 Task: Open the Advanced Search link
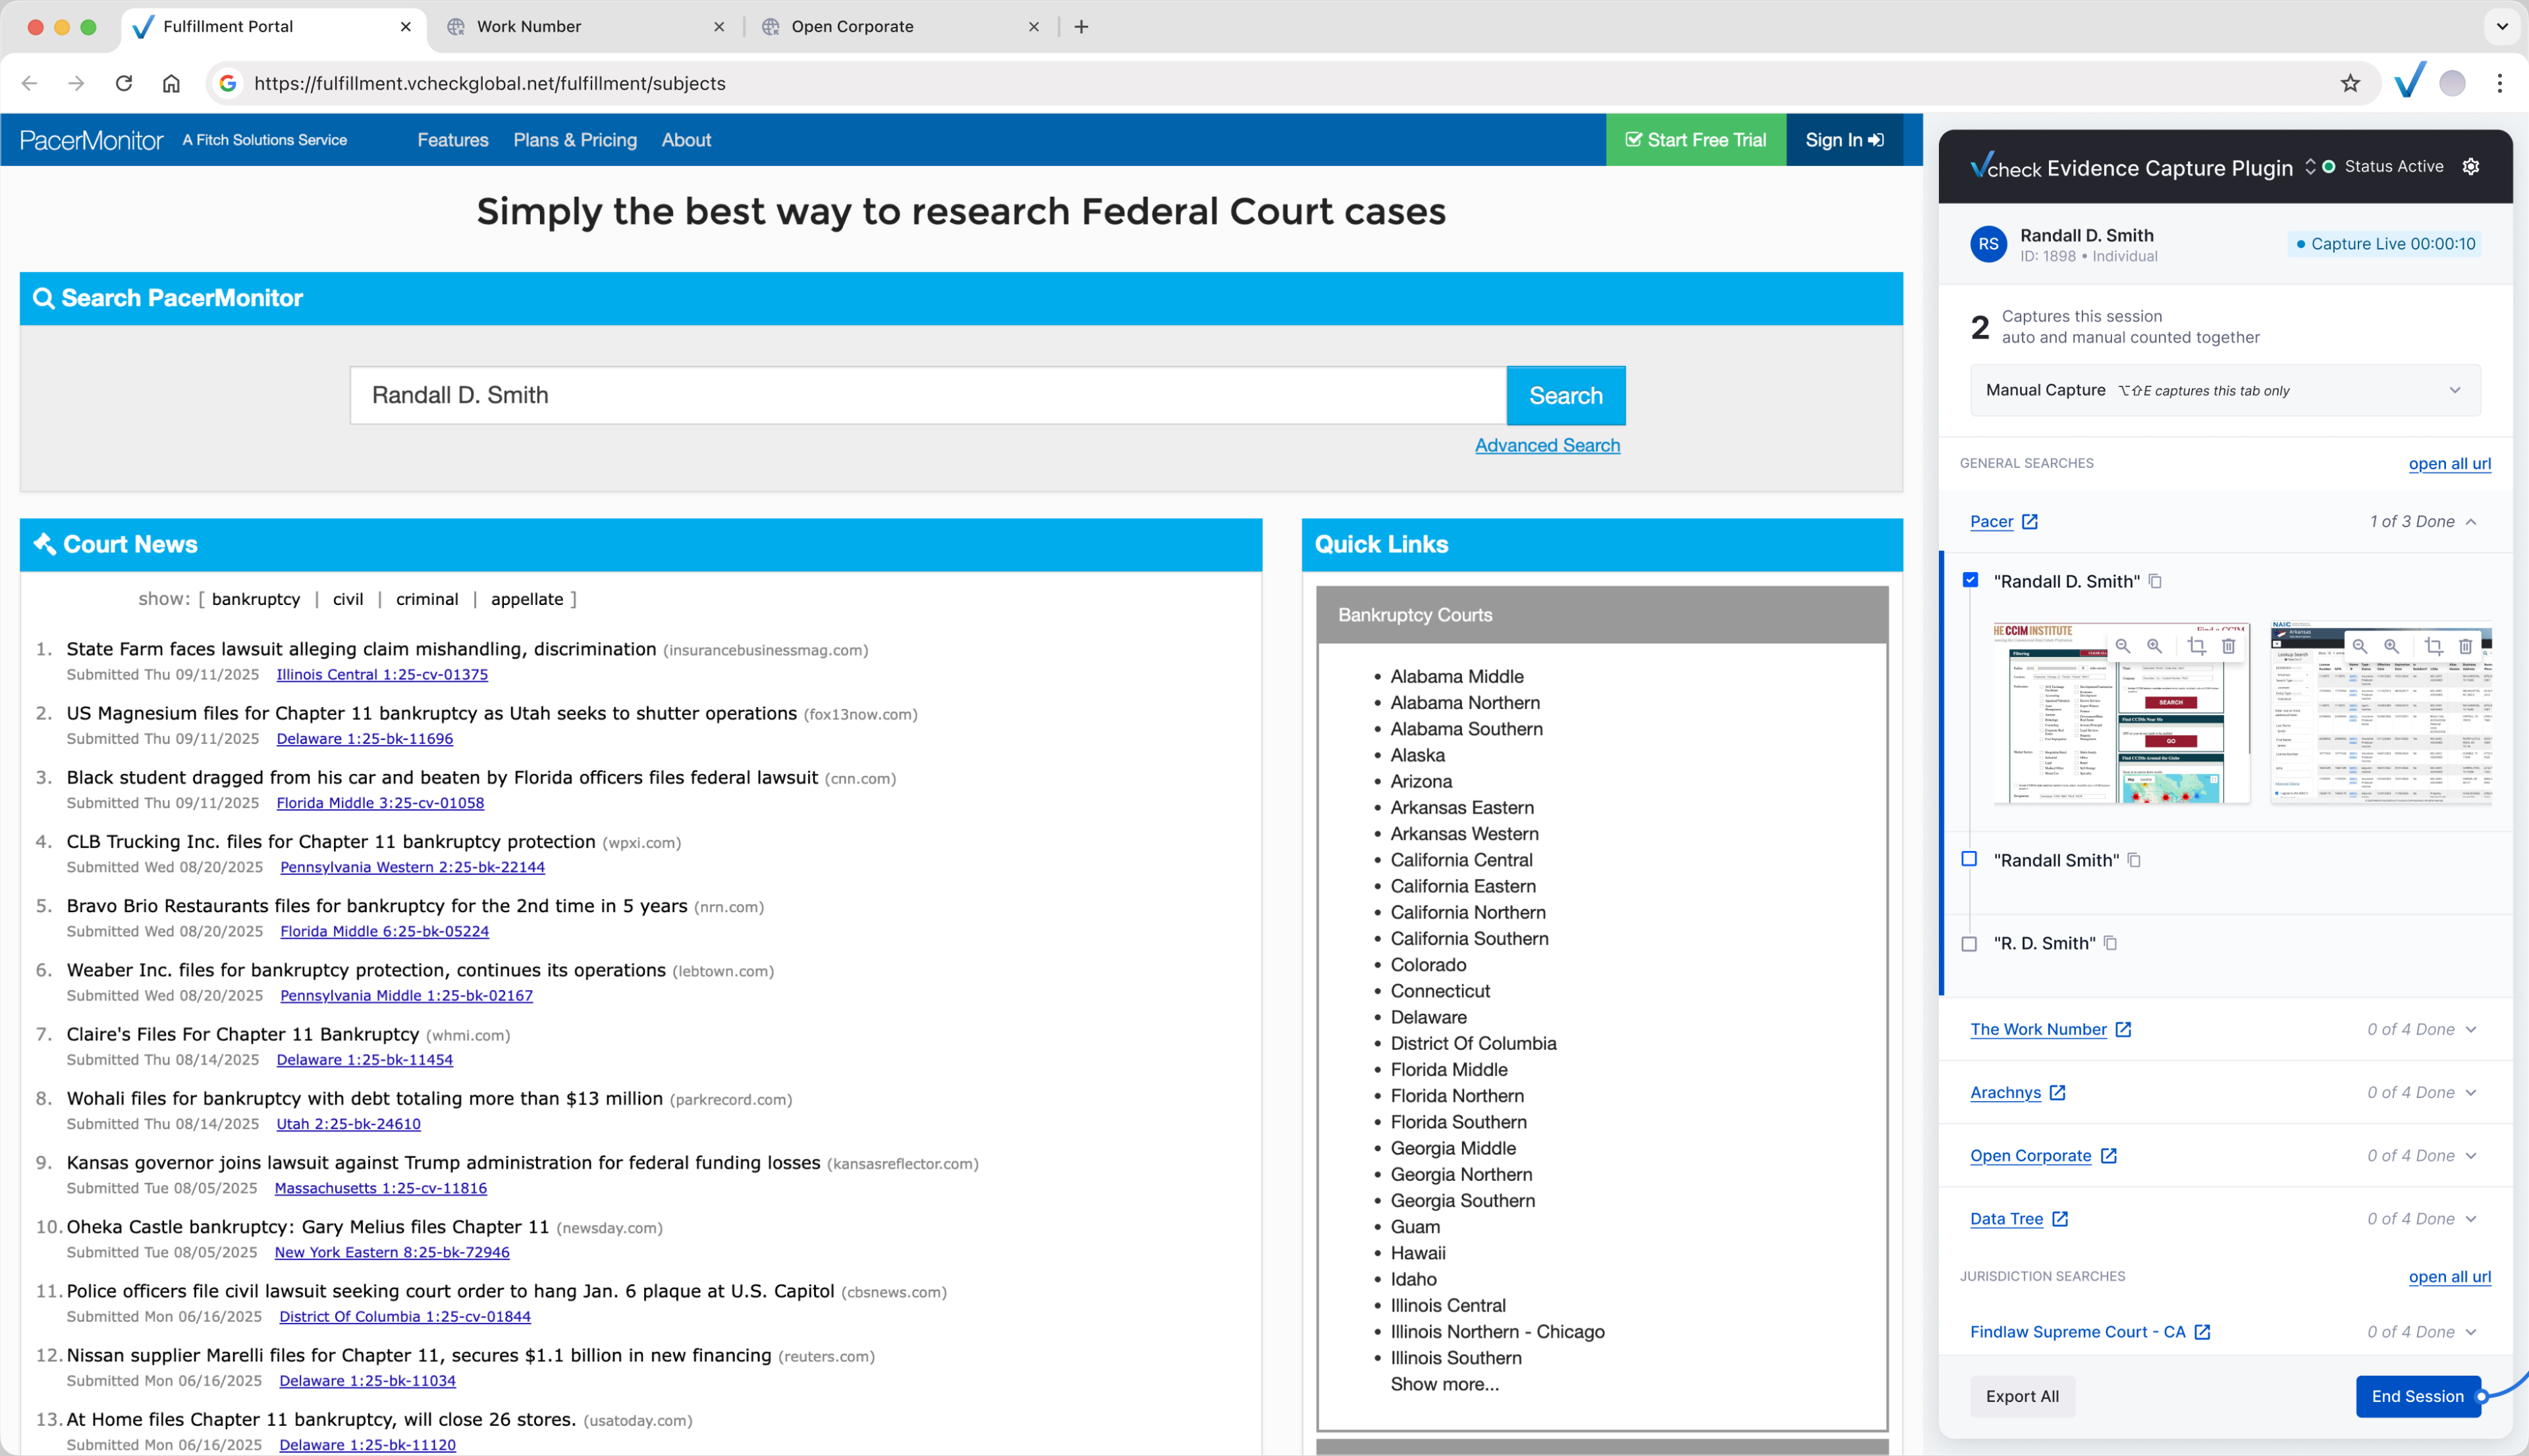1548,445
